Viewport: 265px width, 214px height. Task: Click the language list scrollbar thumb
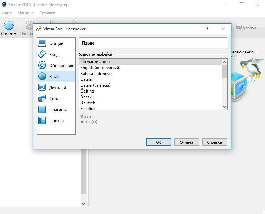pos(224,71)
